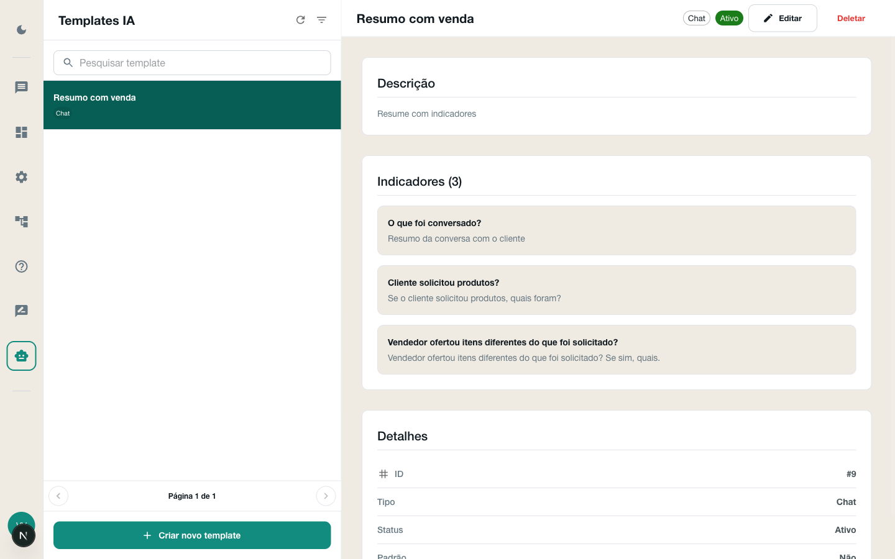
Task: Click Deletar to delete the template
Action: tap(851, 18)
